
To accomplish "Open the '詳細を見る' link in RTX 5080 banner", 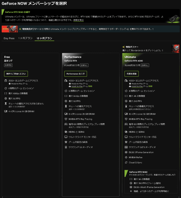I will tap(78, 20).
